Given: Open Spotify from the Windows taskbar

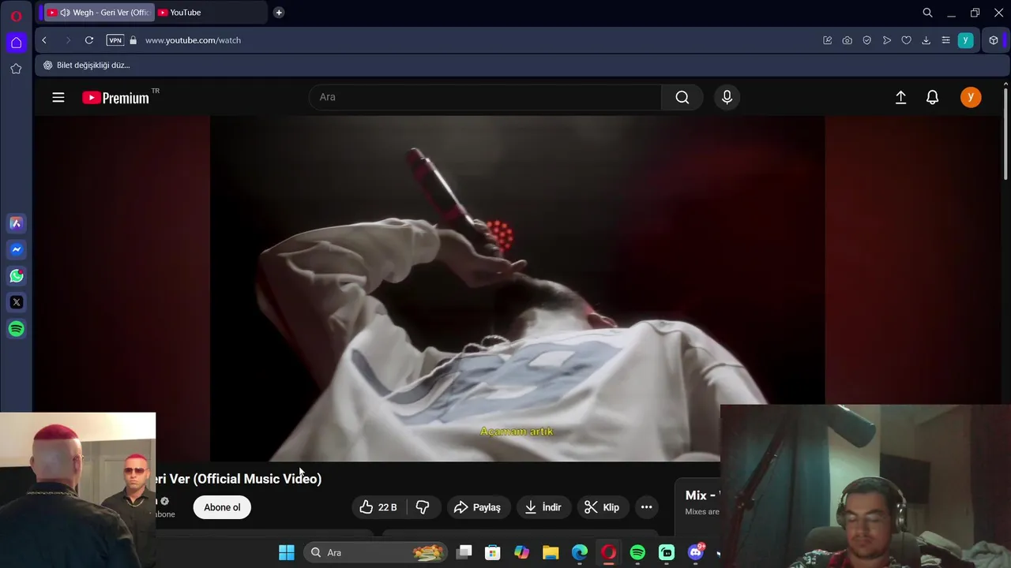Looking at the screenshot, I should tap(637, 552).
